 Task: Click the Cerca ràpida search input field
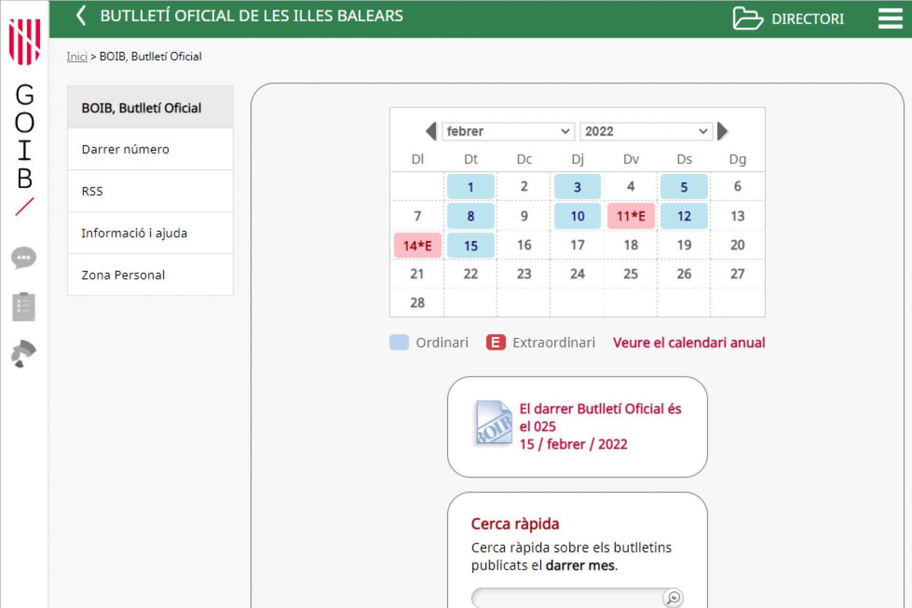[x=567, y=598]
